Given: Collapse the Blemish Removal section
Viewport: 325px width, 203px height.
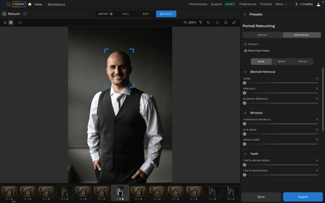Looking at the screenshot, I should 245,72.
